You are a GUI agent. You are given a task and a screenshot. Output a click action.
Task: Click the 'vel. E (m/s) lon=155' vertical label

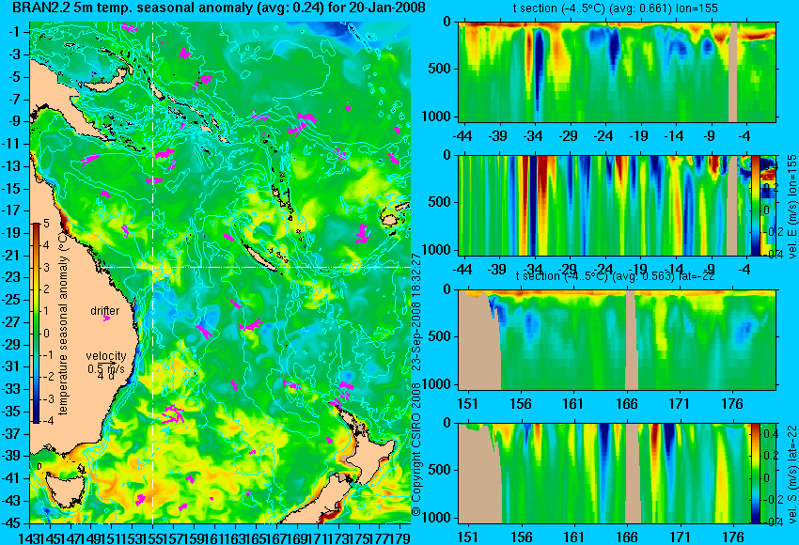coord(791,207)
